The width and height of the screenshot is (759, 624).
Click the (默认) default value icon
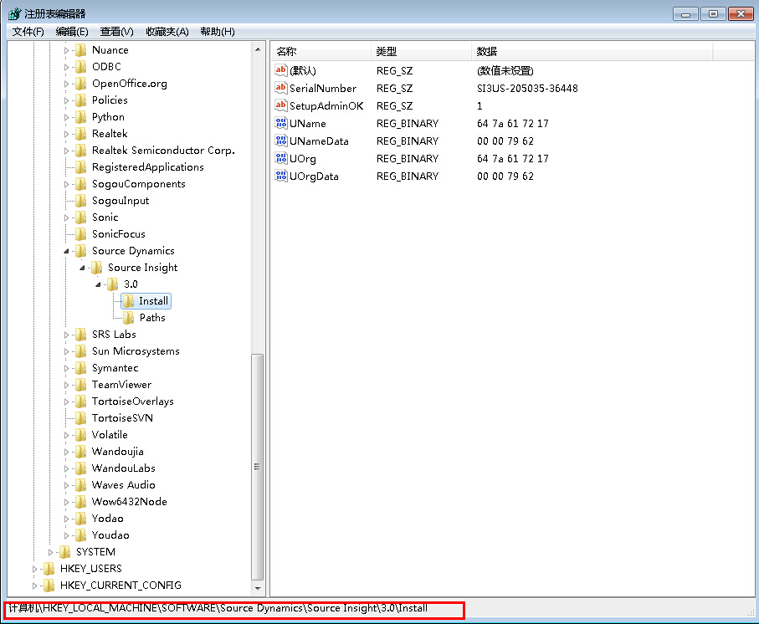(x=280, y=70)
